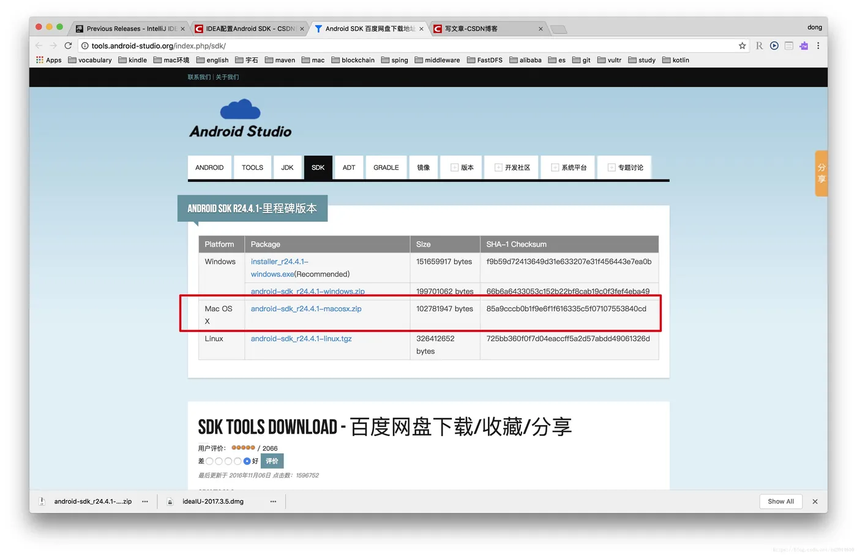Open the alibaba bookmarks folder
Image resolution: width=857 pixels, height=555 pixels.
(525, 60)
